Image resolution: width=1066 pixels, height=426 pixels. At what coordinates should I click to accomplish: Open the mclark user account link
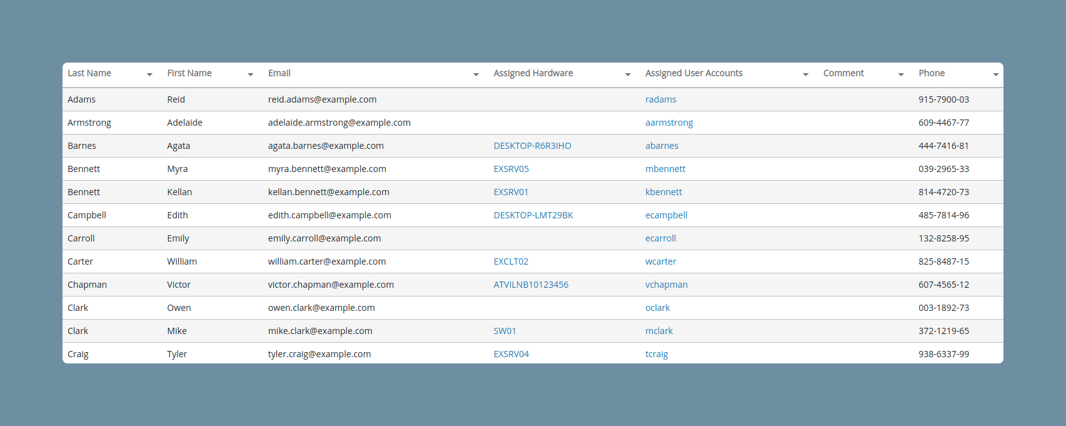pyautogui.click(x=659, y=331)
